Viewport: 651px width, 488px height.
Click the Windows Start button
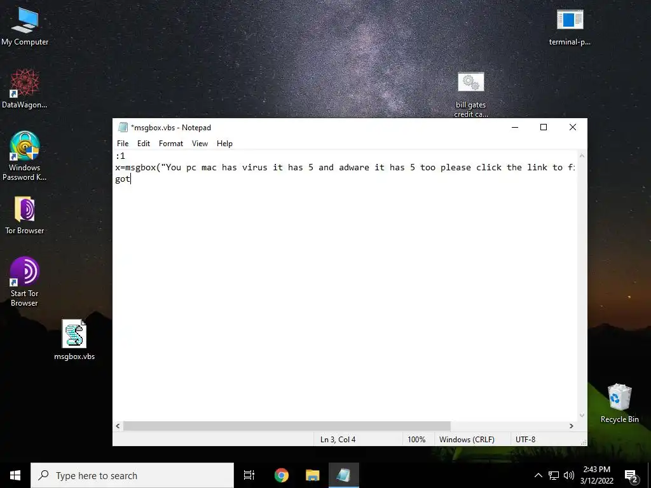click(x=15, y=475)
